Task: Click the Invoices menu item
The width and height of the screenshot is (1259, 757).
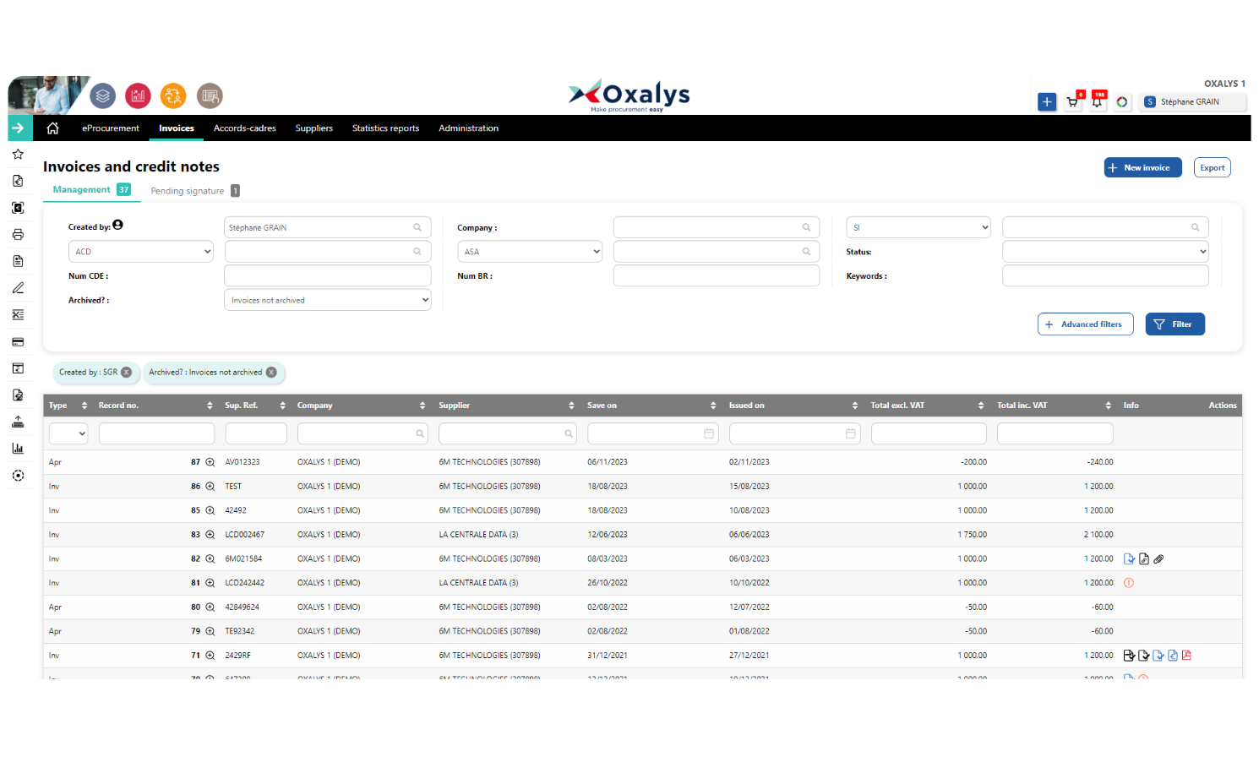Action: click(x=177, y=128)
